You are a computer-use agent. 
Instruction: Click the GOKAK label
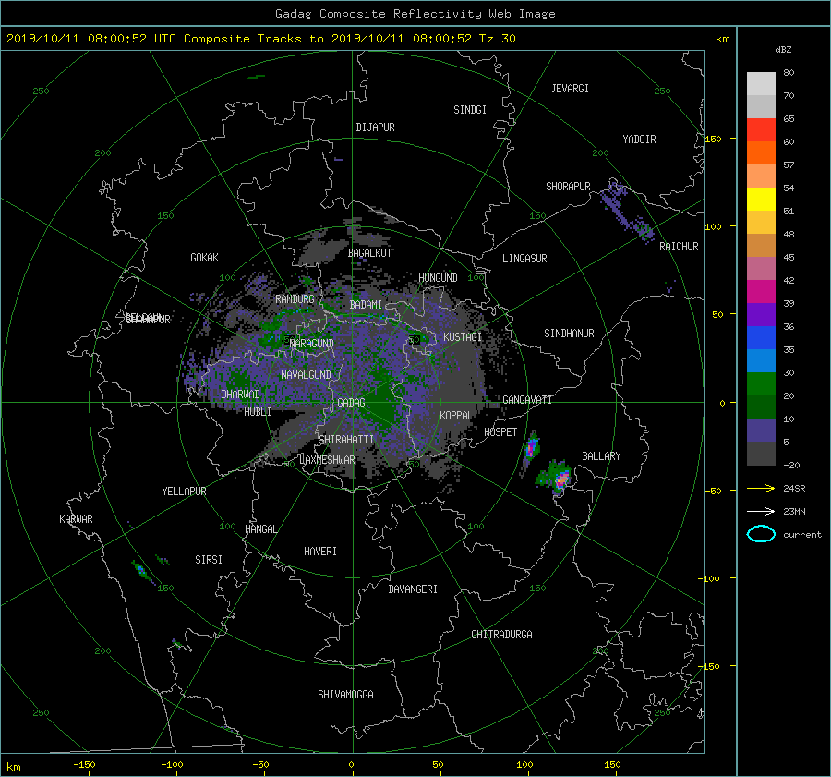204,258
